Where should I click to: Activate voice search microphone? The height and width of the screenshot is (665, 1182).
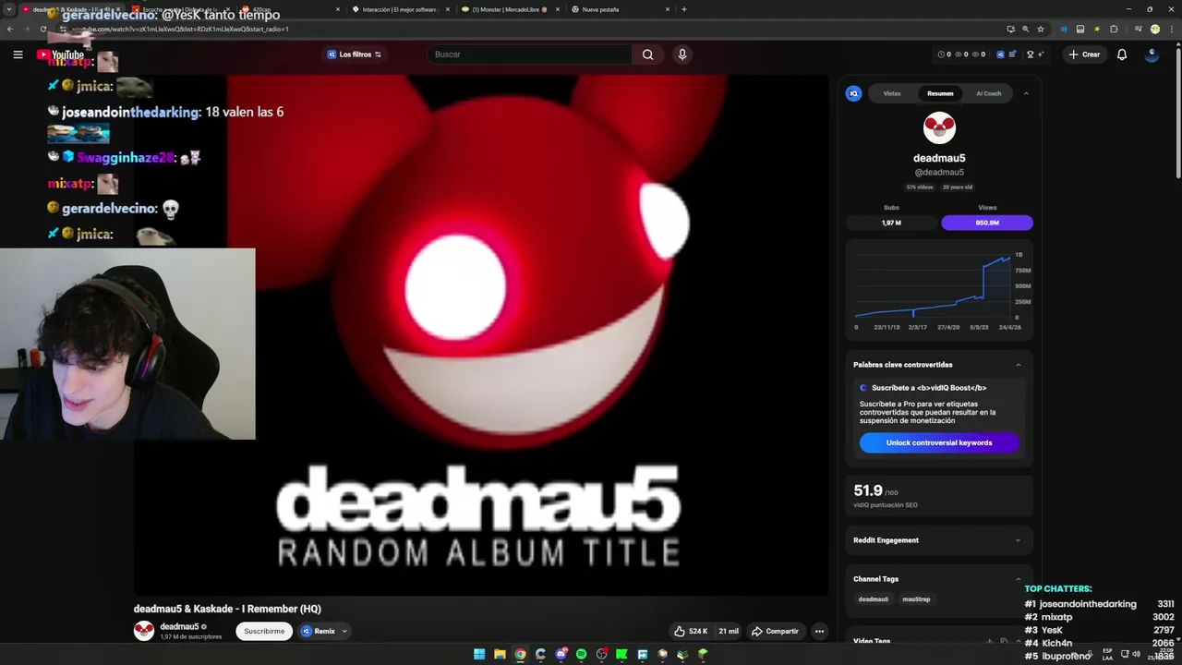point(682,54)
